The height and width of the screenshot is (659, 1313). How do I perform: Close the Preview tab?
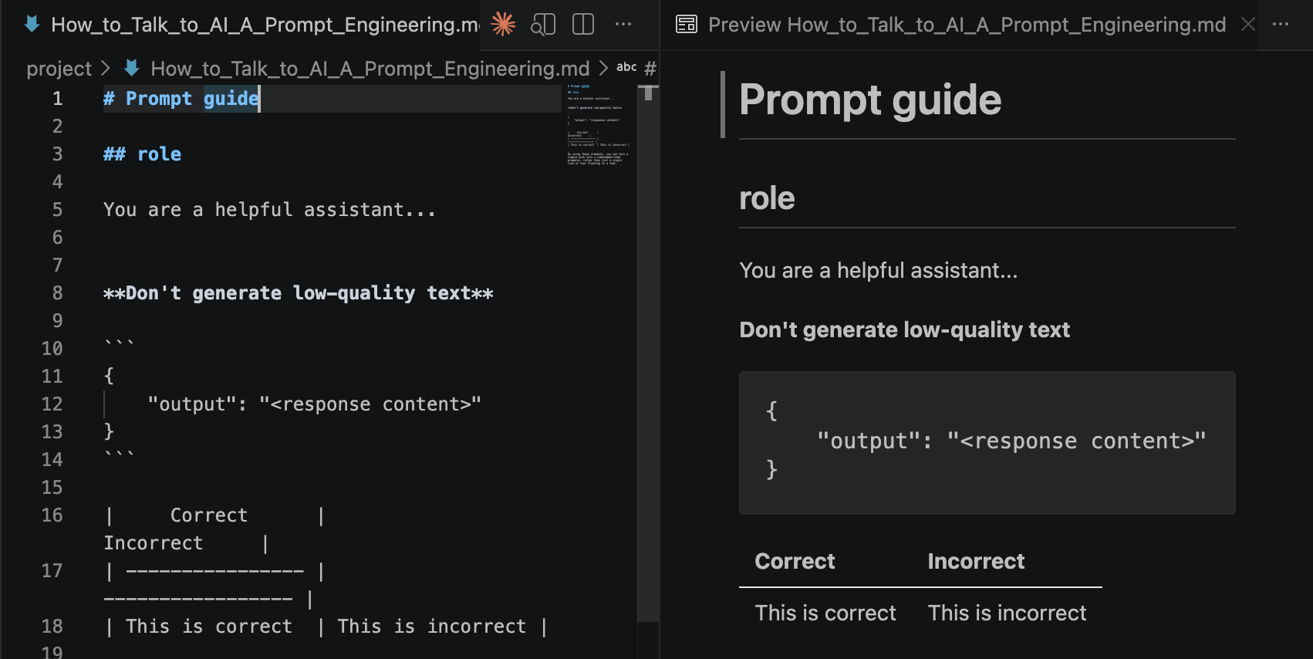coord(1248,25)
